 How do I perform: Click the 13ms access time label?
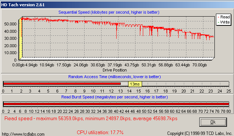[x=135, y=84]
